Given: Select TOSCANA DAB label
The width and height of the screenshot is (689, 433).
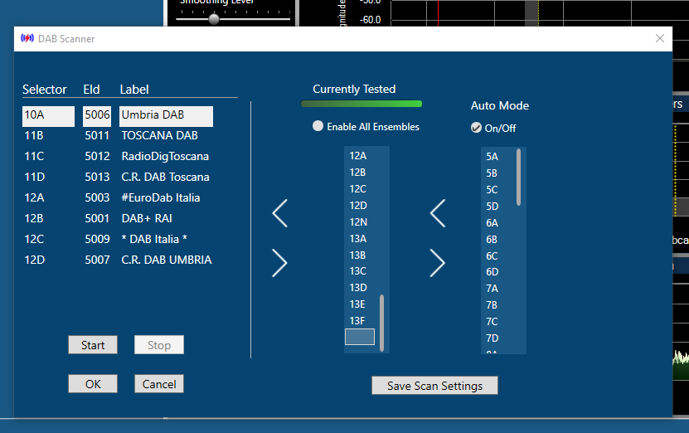Looking at the screenshot, I should click(x=159, y=135).
